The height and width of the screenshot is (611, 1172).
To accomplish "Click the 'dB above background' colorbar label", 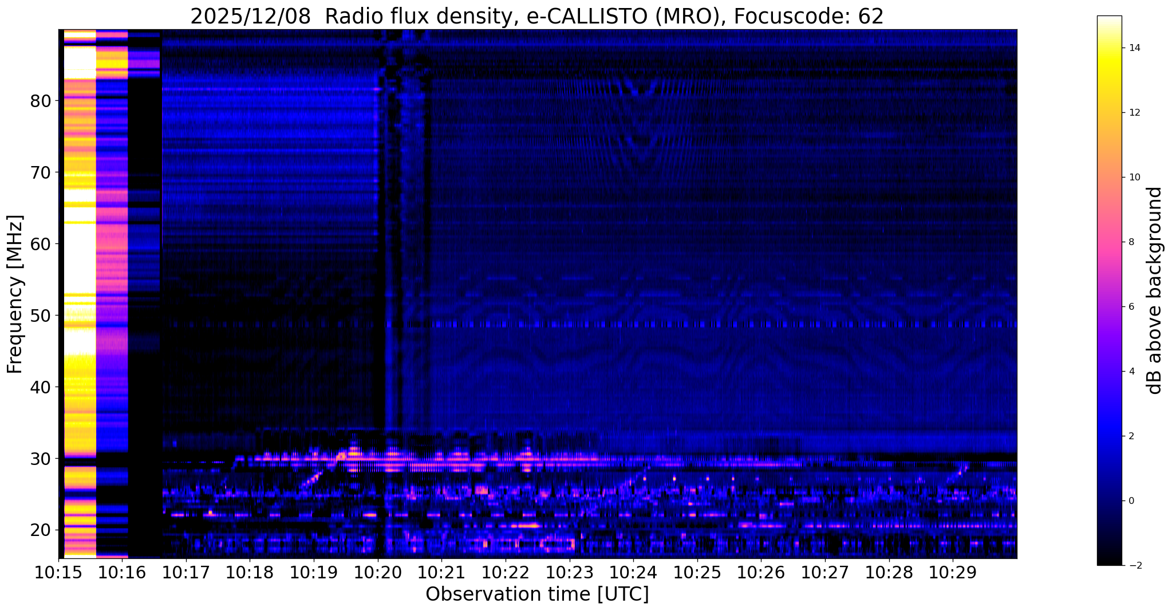I will tap(1155, 290).
